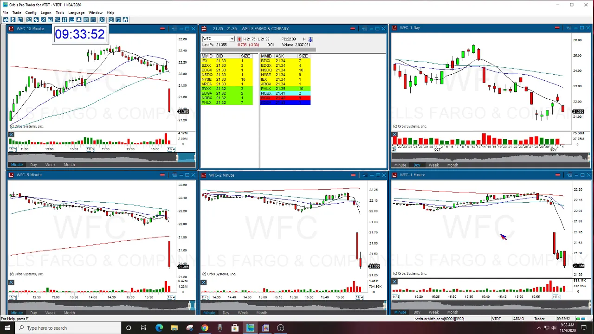Click 11/4 date marker in WFC-15 Minute chart
The image size is (594, 334).
tap(171, 149)
